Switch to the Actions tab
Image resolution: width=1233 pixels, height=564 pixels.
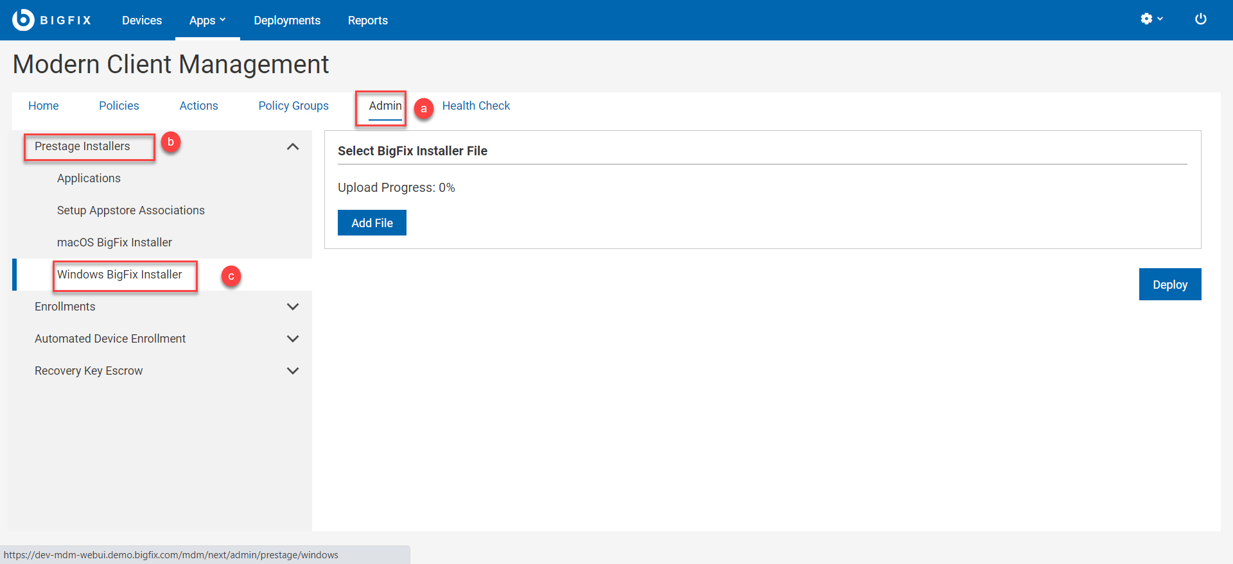(x=198, y=106)
